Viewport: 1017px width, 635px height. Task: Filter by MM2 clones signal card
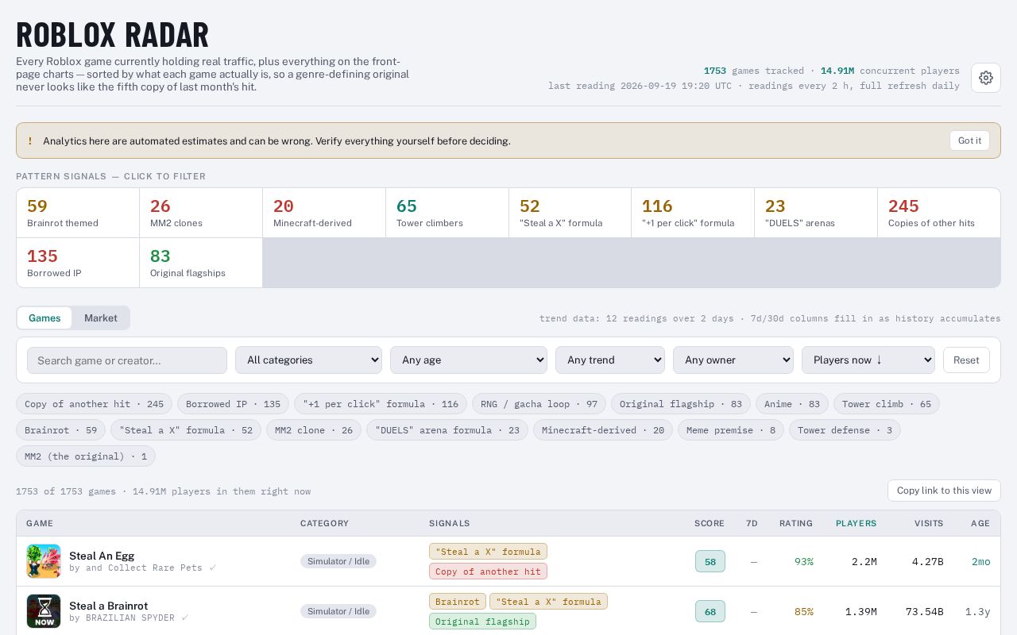(x=201, y=213)
